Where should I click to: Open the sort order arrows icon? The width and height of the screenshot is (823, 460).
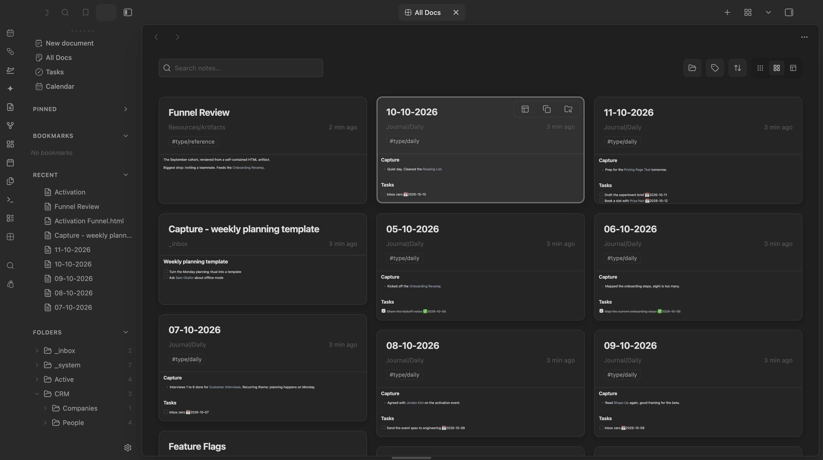tap(737, 68)
